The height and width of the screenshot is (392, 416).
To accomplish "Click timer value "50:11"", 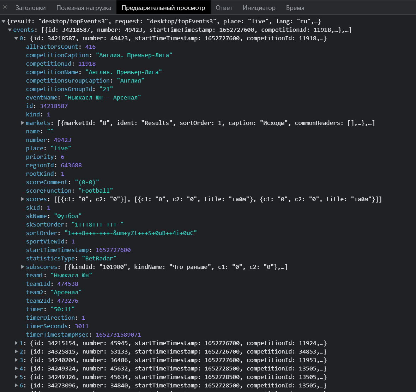I will [x=62, y=309].
